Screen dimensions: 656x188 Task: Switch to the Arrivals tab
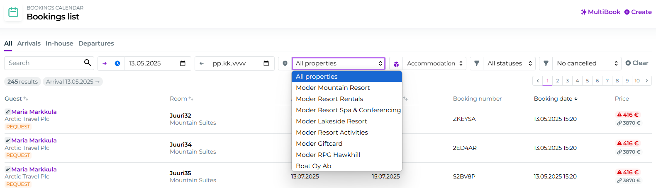point(29,43)
